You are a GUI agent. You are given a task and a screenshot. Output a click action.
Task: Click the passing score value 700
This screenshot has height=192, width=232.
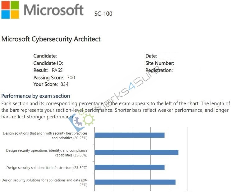71,78
